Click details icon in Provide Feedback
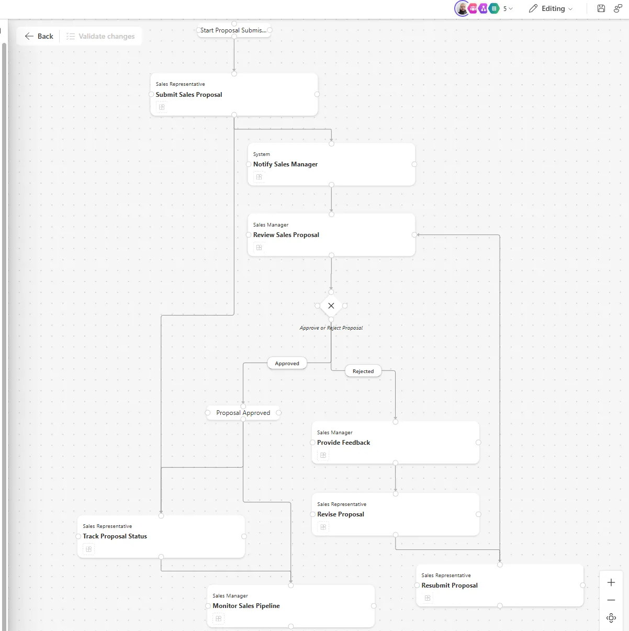Viewport: 629px width, 631px height. [323, 455]
